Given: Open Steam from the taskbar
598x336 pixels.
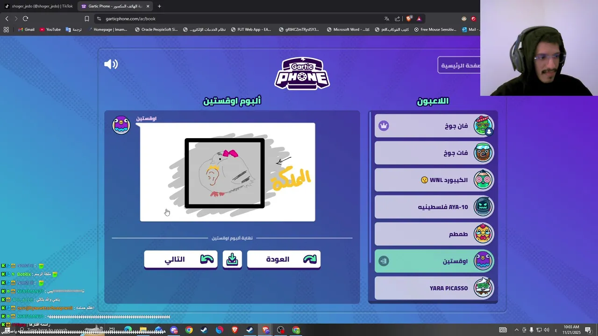Looking at the screenshot, I should [x=204, y=330].
